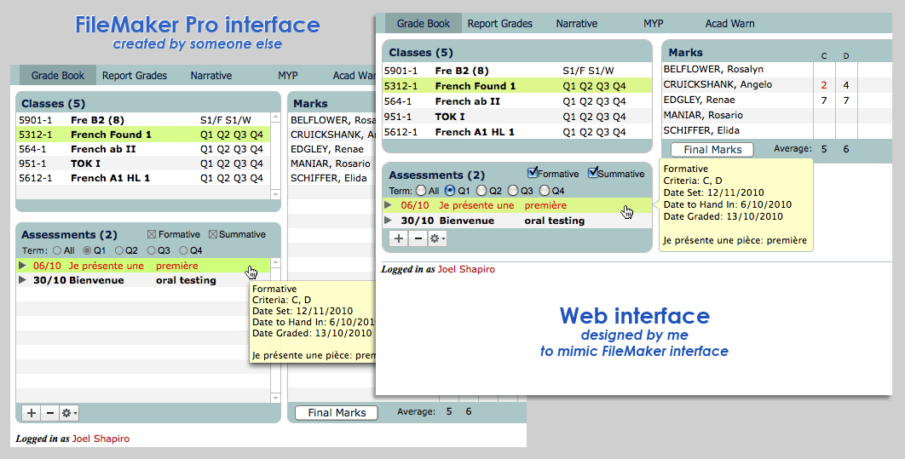Open gear menu in FileMaker Assessments panel
This screenshot has width=905, height=459.
click(x=69, y=413)
